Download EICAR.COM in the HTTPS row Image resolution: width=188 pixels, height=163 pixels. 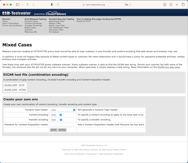11,90
